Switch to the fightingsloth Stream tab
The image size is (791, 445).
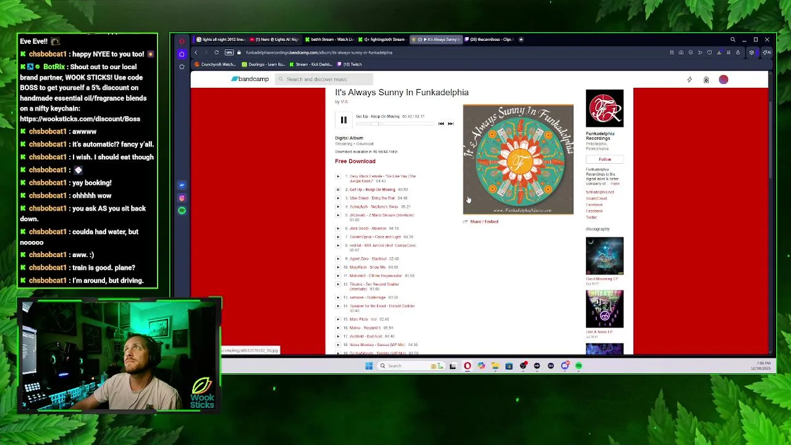(x=383, y=40)
